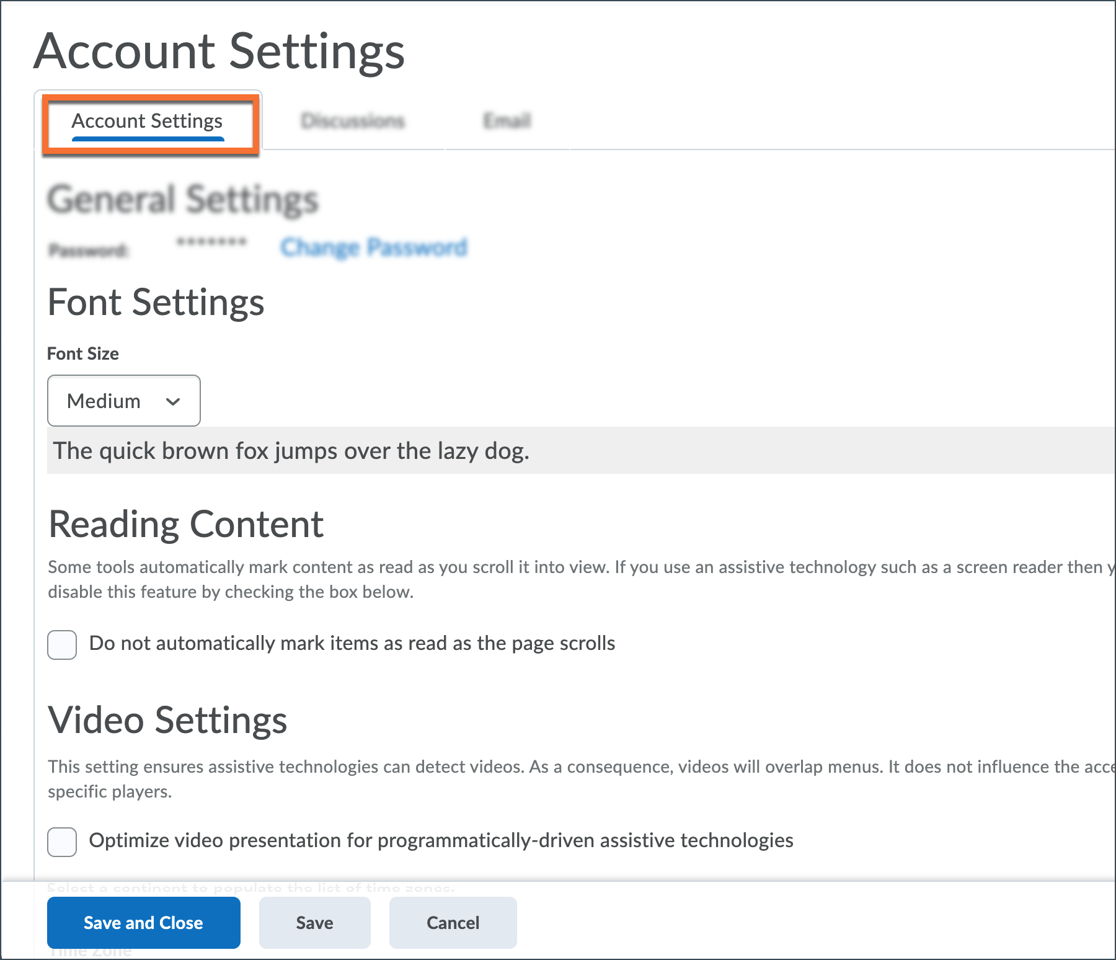Screen dimensions: 1116x960
Task: Open the Medium font size dropdown
Action: 123,401
